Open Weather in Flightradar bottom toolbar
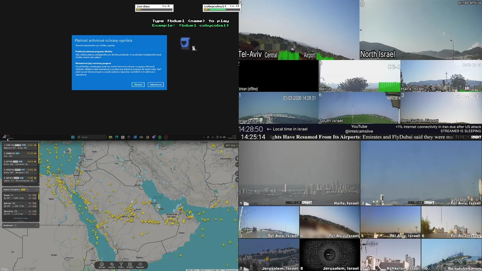Viewport: 482px width, 271px height. click(x=111, y=265)
